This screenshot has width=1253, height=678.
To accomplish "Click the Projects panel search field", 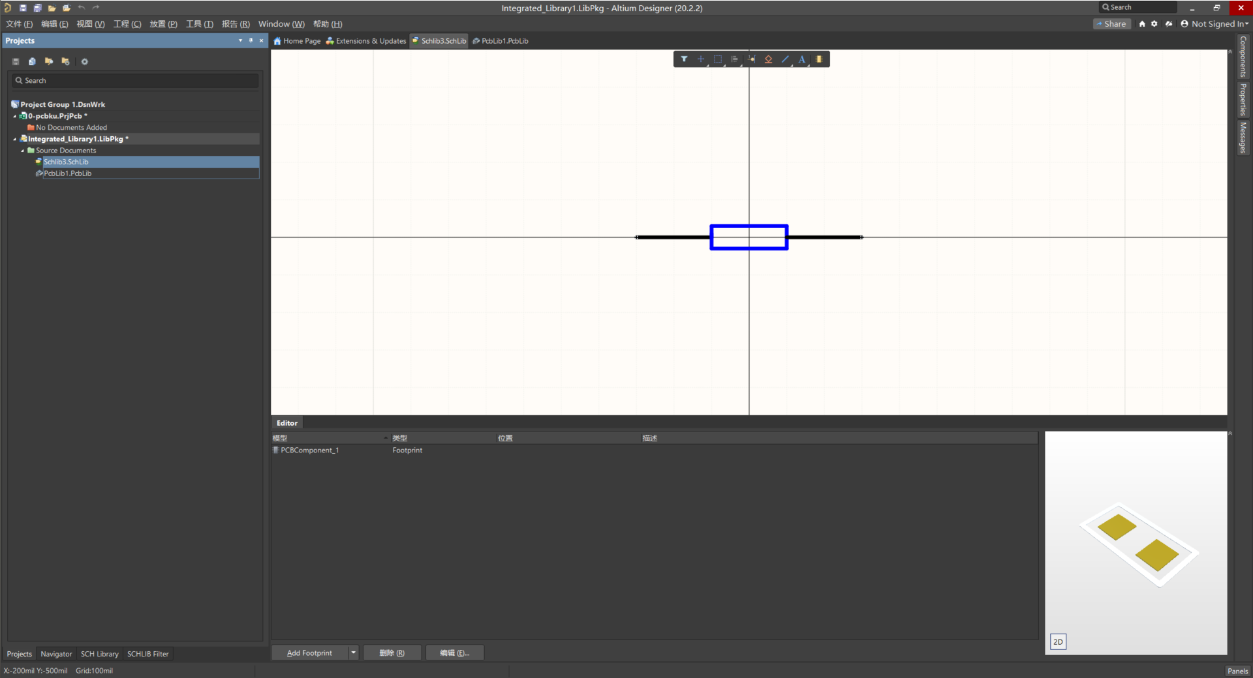I will (135, 81).
